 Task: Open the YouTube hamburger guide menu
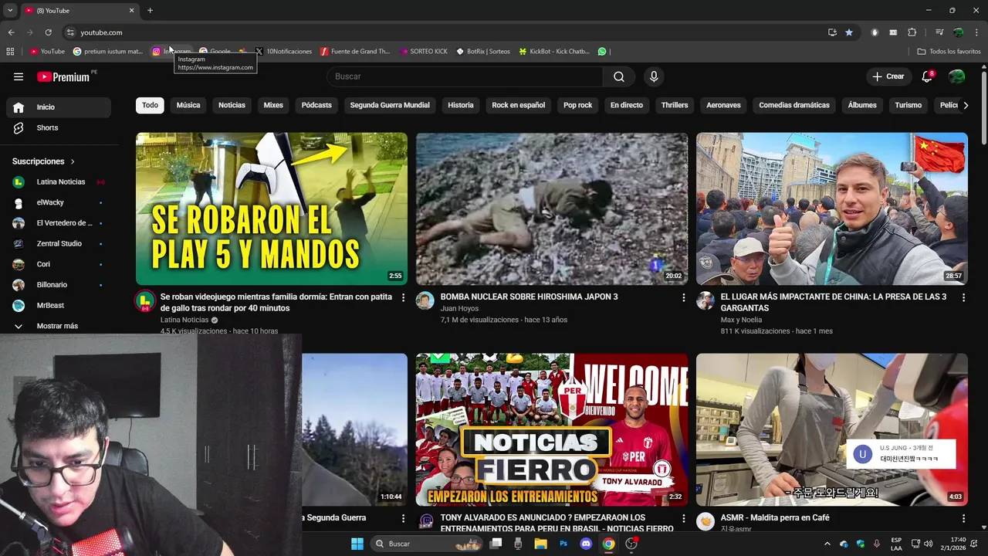[19, 76]
